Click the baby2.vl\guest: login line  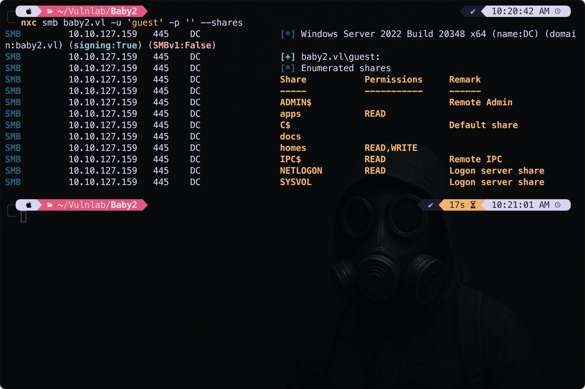(340, 57)
